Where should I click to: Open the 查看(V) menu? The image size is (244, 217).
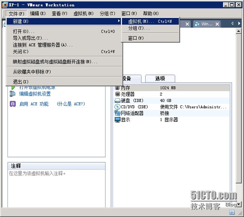(x=59, y=13)
